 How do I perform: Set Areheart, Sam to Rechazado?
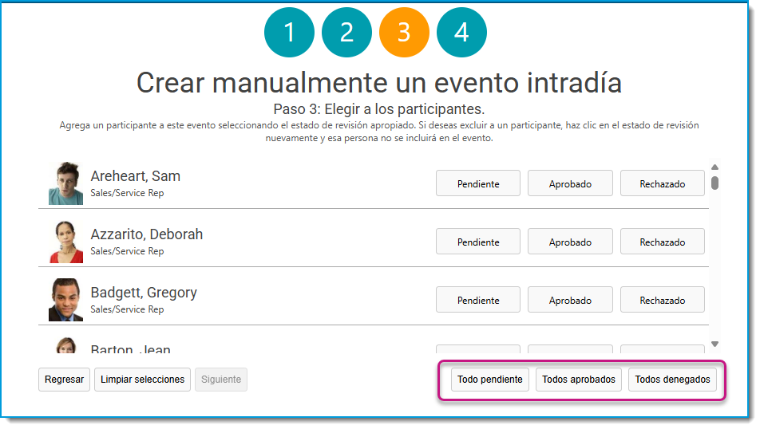point(662,183)
